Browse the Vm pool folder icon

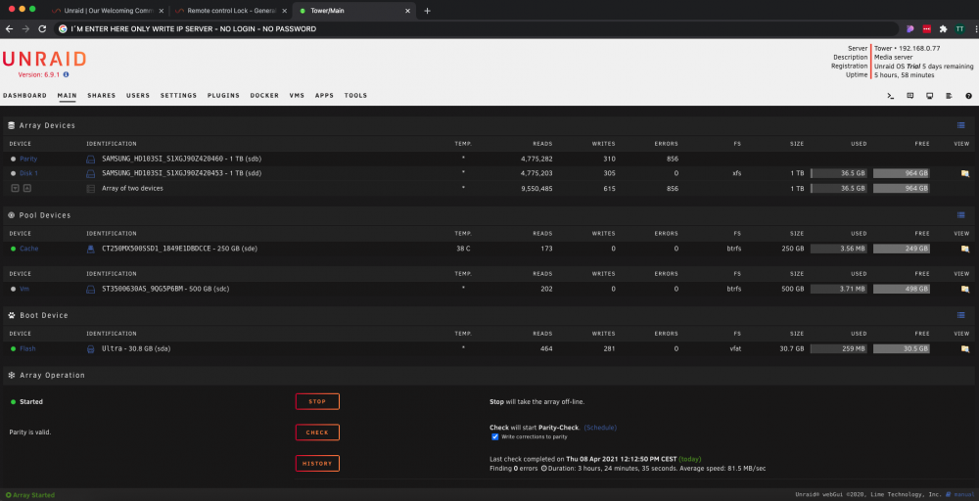964,289
